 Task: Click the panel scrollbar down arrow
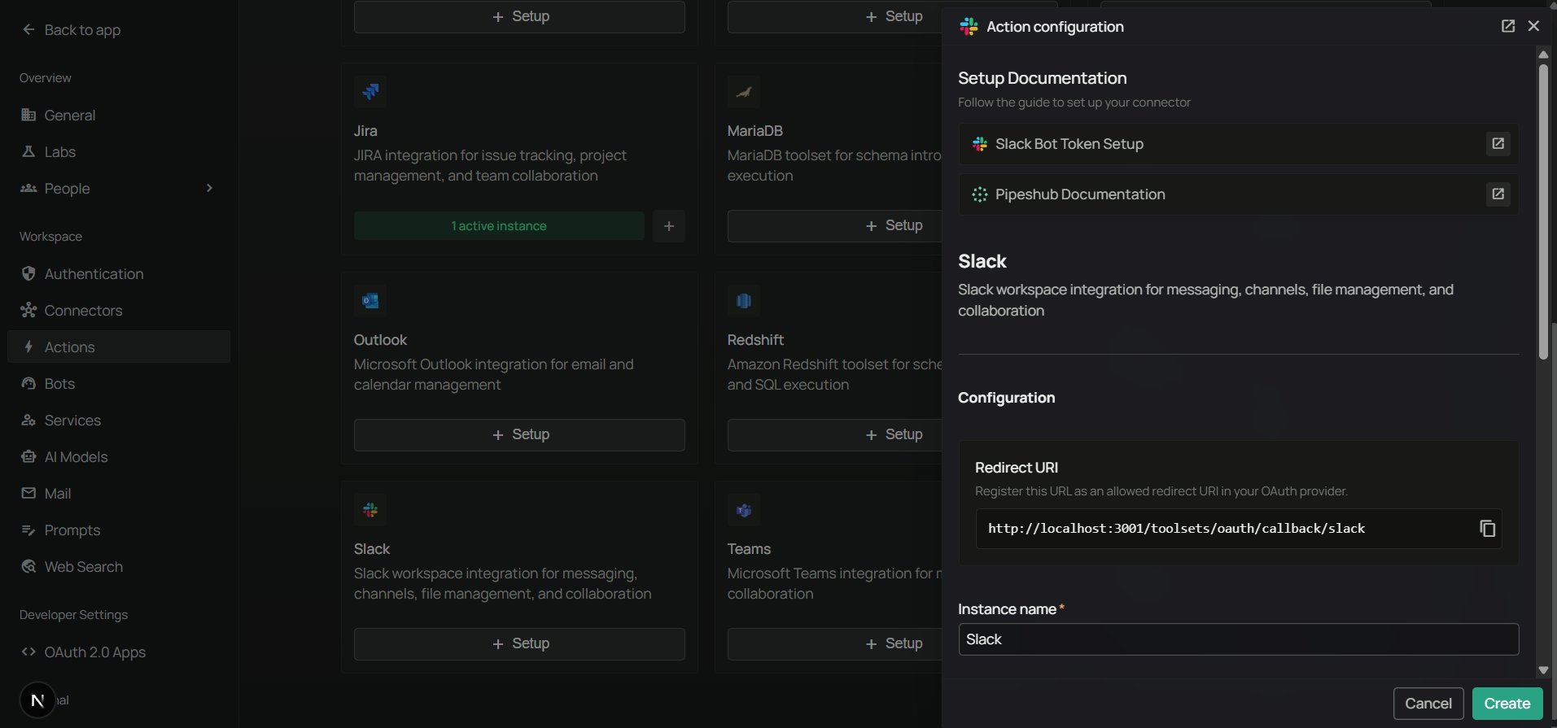(1543, 670)
